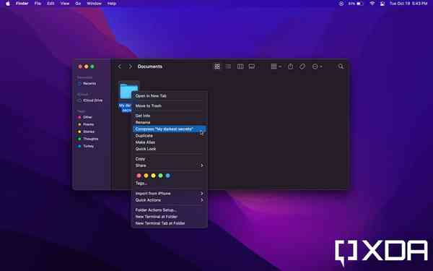Expand Quick Actions submenu
This screenshot has width=433, height=271.
tap(170, 200)
